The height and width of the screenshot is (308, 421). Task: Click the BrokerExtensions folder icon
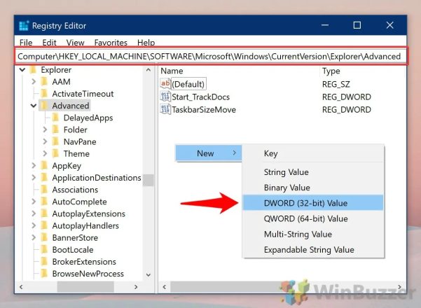[x=44, y=262]
